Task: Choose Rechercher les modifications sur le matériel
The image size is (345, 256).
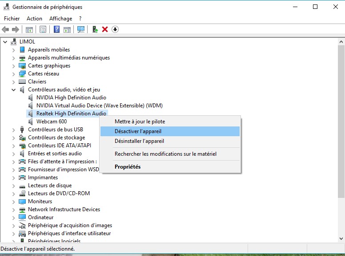Action: (170, 154)
